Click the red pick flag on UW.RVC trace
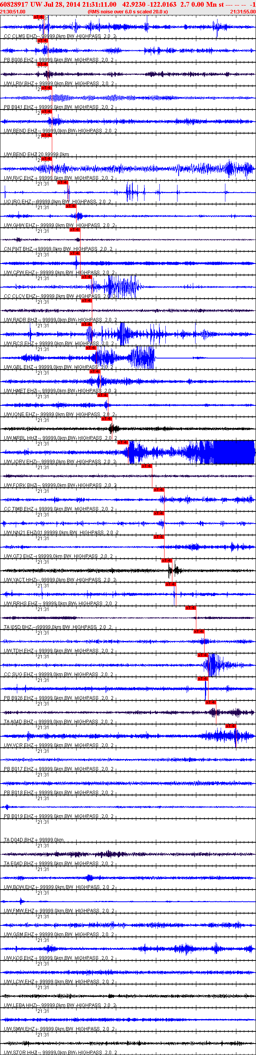The width and height of the screenshot is (256, 1055). tap(47, 158)
